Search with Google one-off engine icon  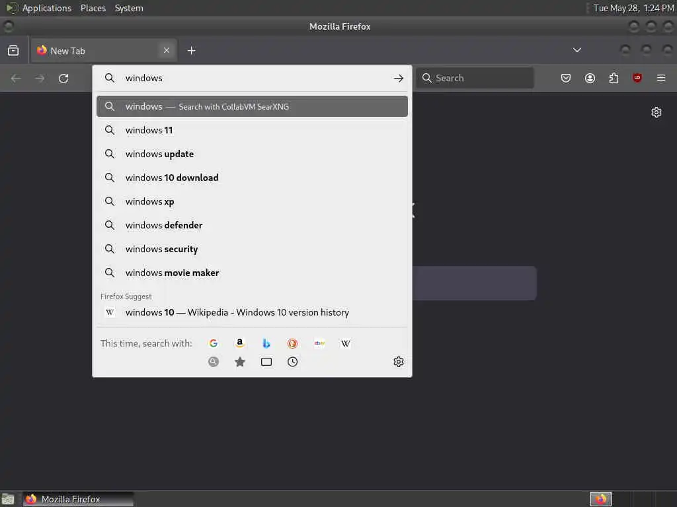(214, 343)
